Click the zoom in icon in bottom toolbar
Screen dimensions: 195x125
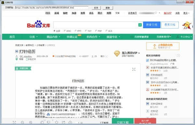tap(31, 122)
